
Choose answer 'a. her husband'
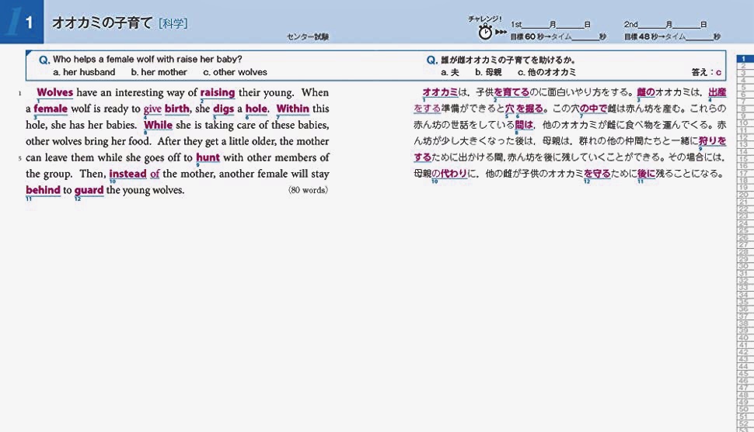tap(84, 72)
